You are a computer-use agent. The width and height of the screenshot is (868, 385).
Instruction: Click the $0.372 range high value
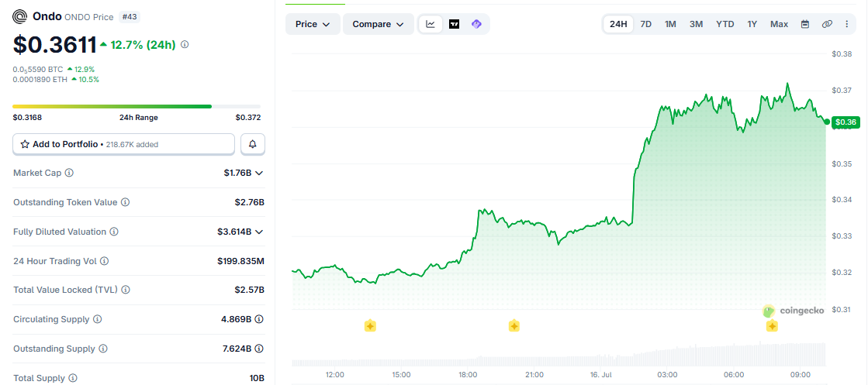coord(248,117)
